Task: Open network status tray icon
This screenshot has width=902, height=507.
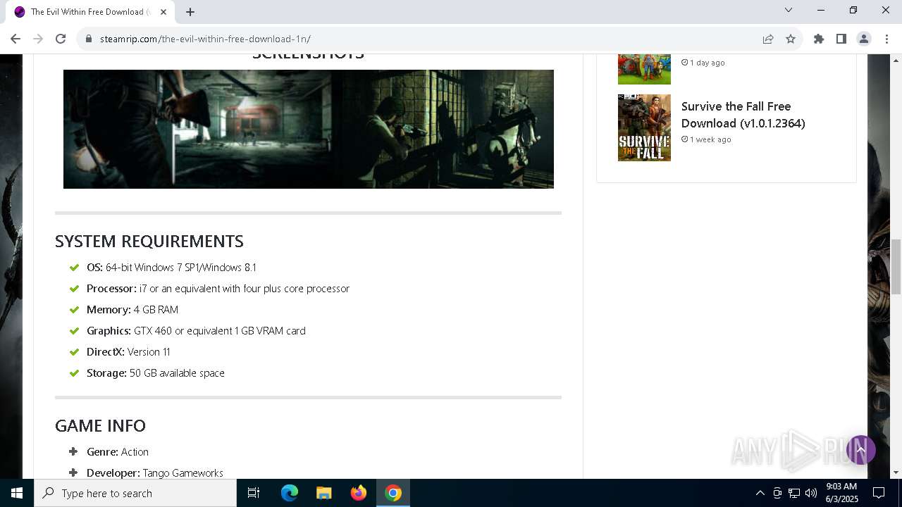Action: click(794, 493)
